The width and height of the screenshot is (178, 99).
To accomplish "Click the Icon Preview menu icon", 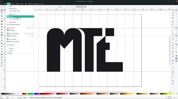I will point(8,39).
